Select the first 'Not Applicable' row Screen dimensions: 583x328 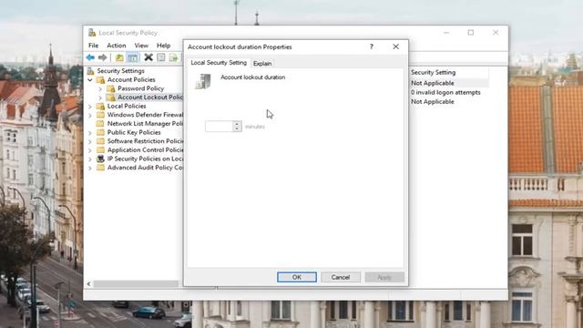pos(432,83)
